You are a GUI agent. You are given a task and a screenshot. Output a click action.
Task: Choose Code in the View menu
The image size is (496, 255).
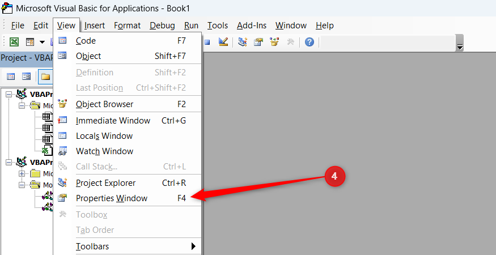(128, 40)
